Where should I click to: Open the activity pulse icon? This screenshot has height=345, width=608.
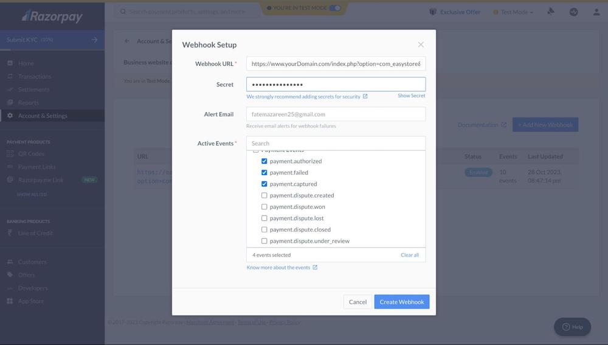[x=573, y=12]
